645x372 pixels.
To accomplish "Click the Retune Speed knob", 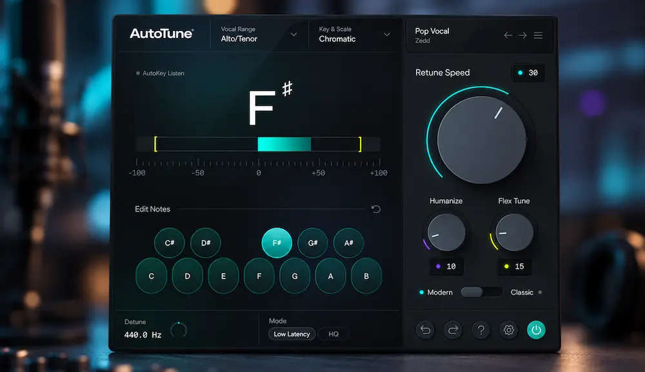I will pyautogui.click(x=481, y=140).
